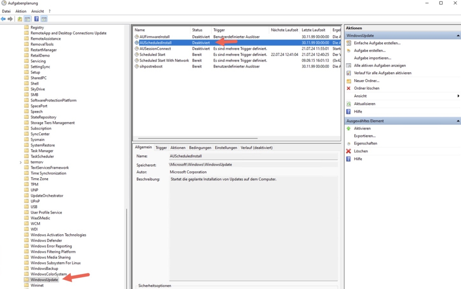Image resolution: width=461 pixels, height=289 pixels.
Task: Click the green Aktivieren icon under Ausgewähltes Element
Action: click(x=349, y=128)
